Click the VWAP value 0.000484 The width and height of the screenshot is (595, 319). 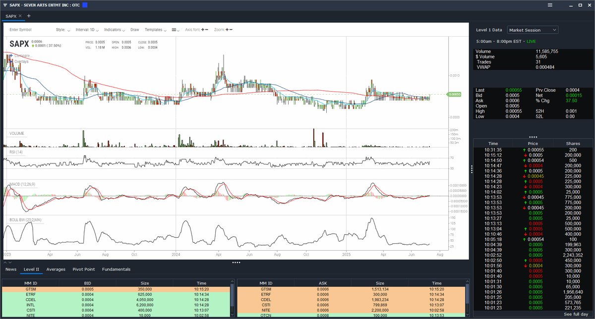tap(545, 66)
